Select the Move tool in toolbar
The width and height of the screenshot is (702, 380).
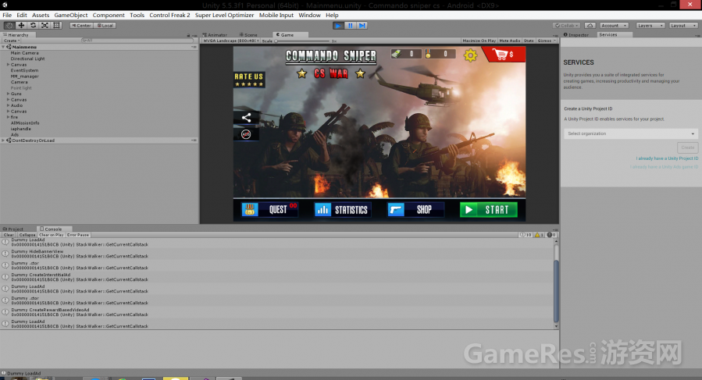click(21, 26)
